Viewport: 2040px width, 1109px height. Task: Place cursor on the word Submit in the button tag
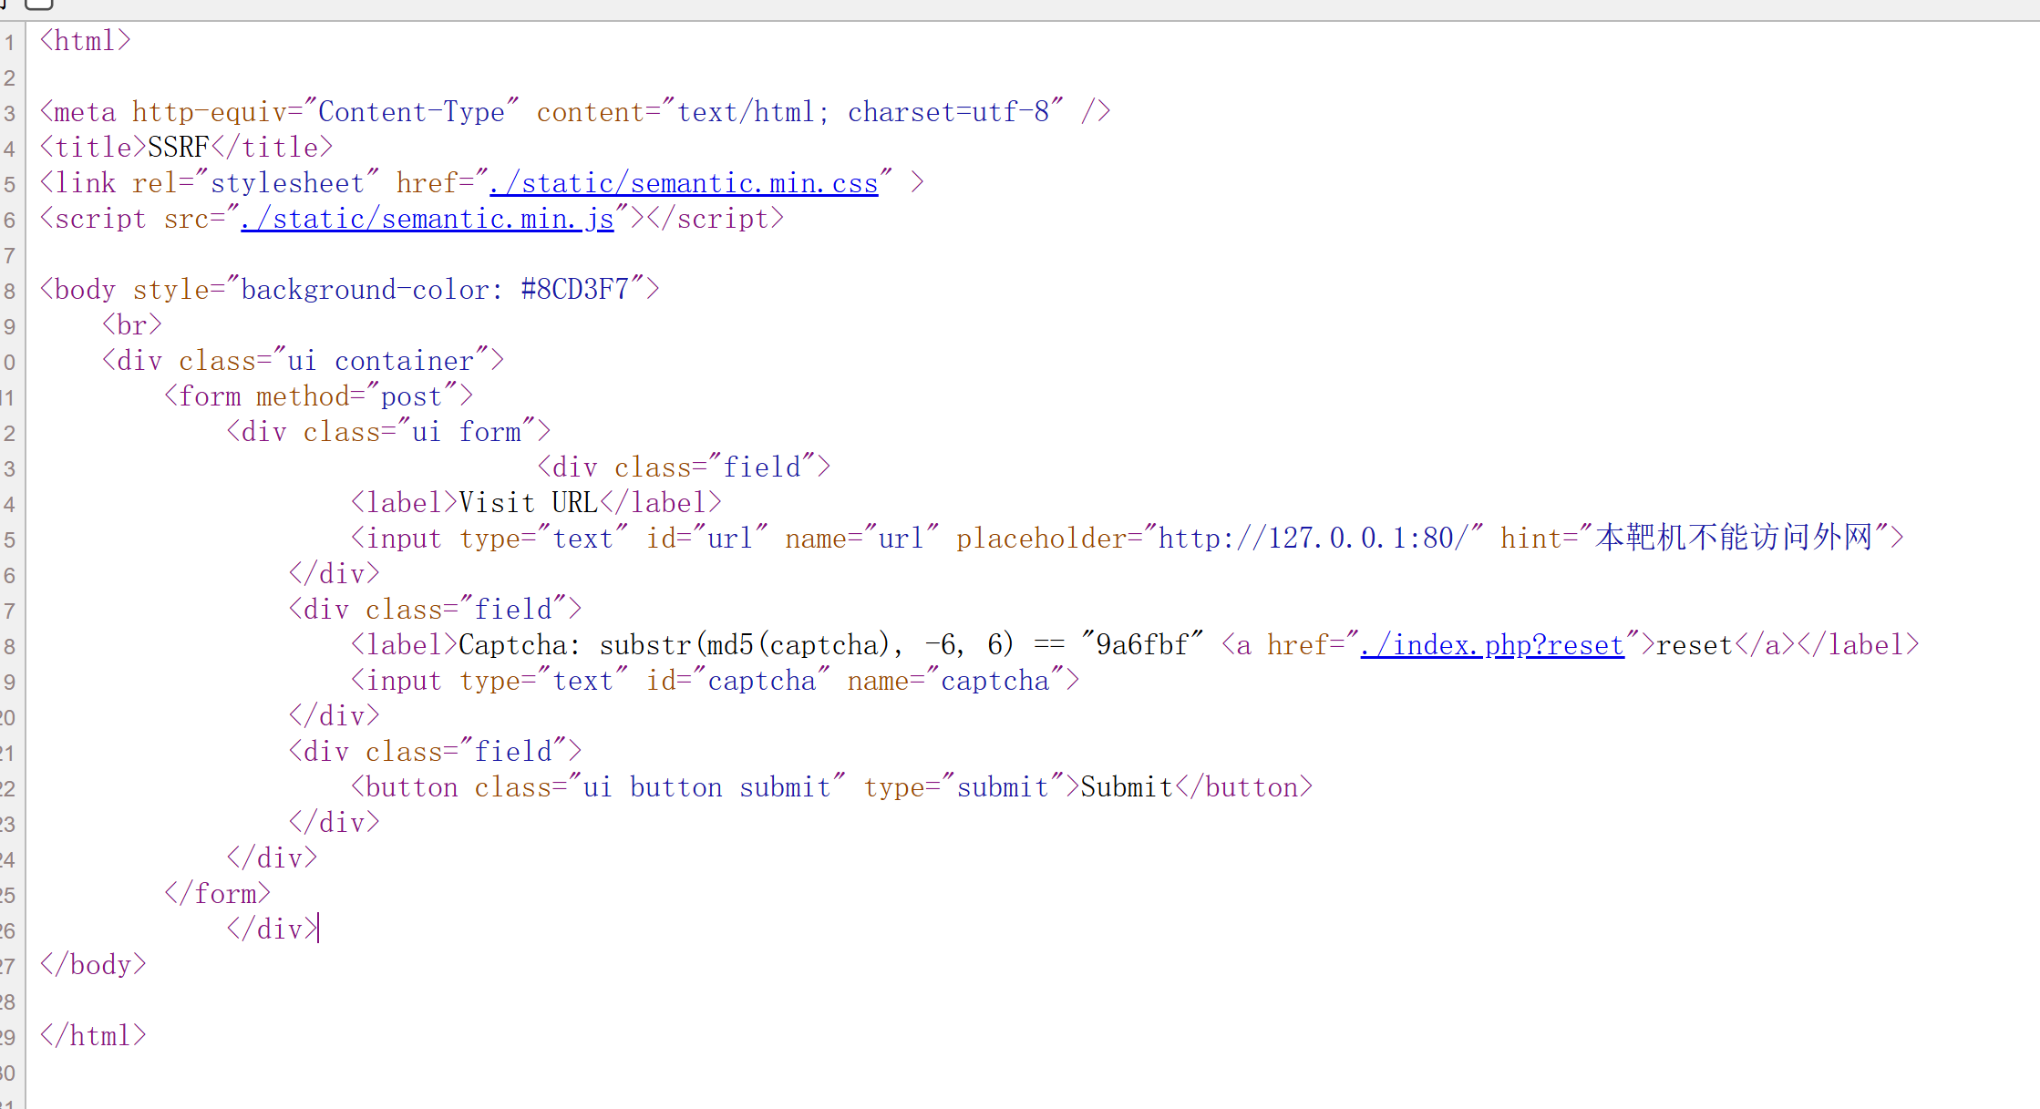(x=1125, y=786)
